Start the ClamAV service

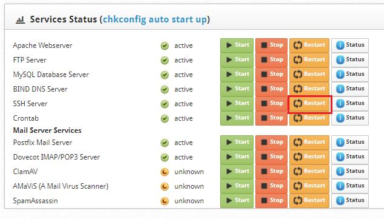[237, 172]
